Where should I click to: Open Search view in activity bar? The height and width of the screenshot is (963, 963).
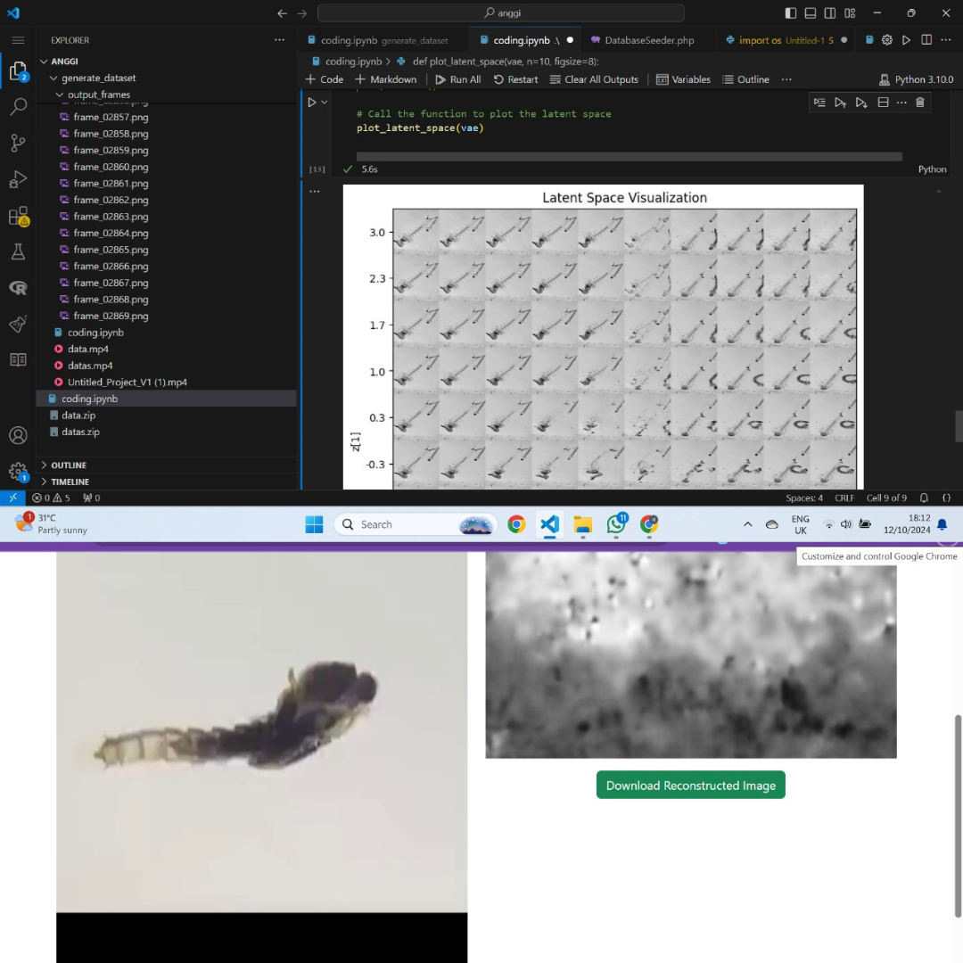18,107
